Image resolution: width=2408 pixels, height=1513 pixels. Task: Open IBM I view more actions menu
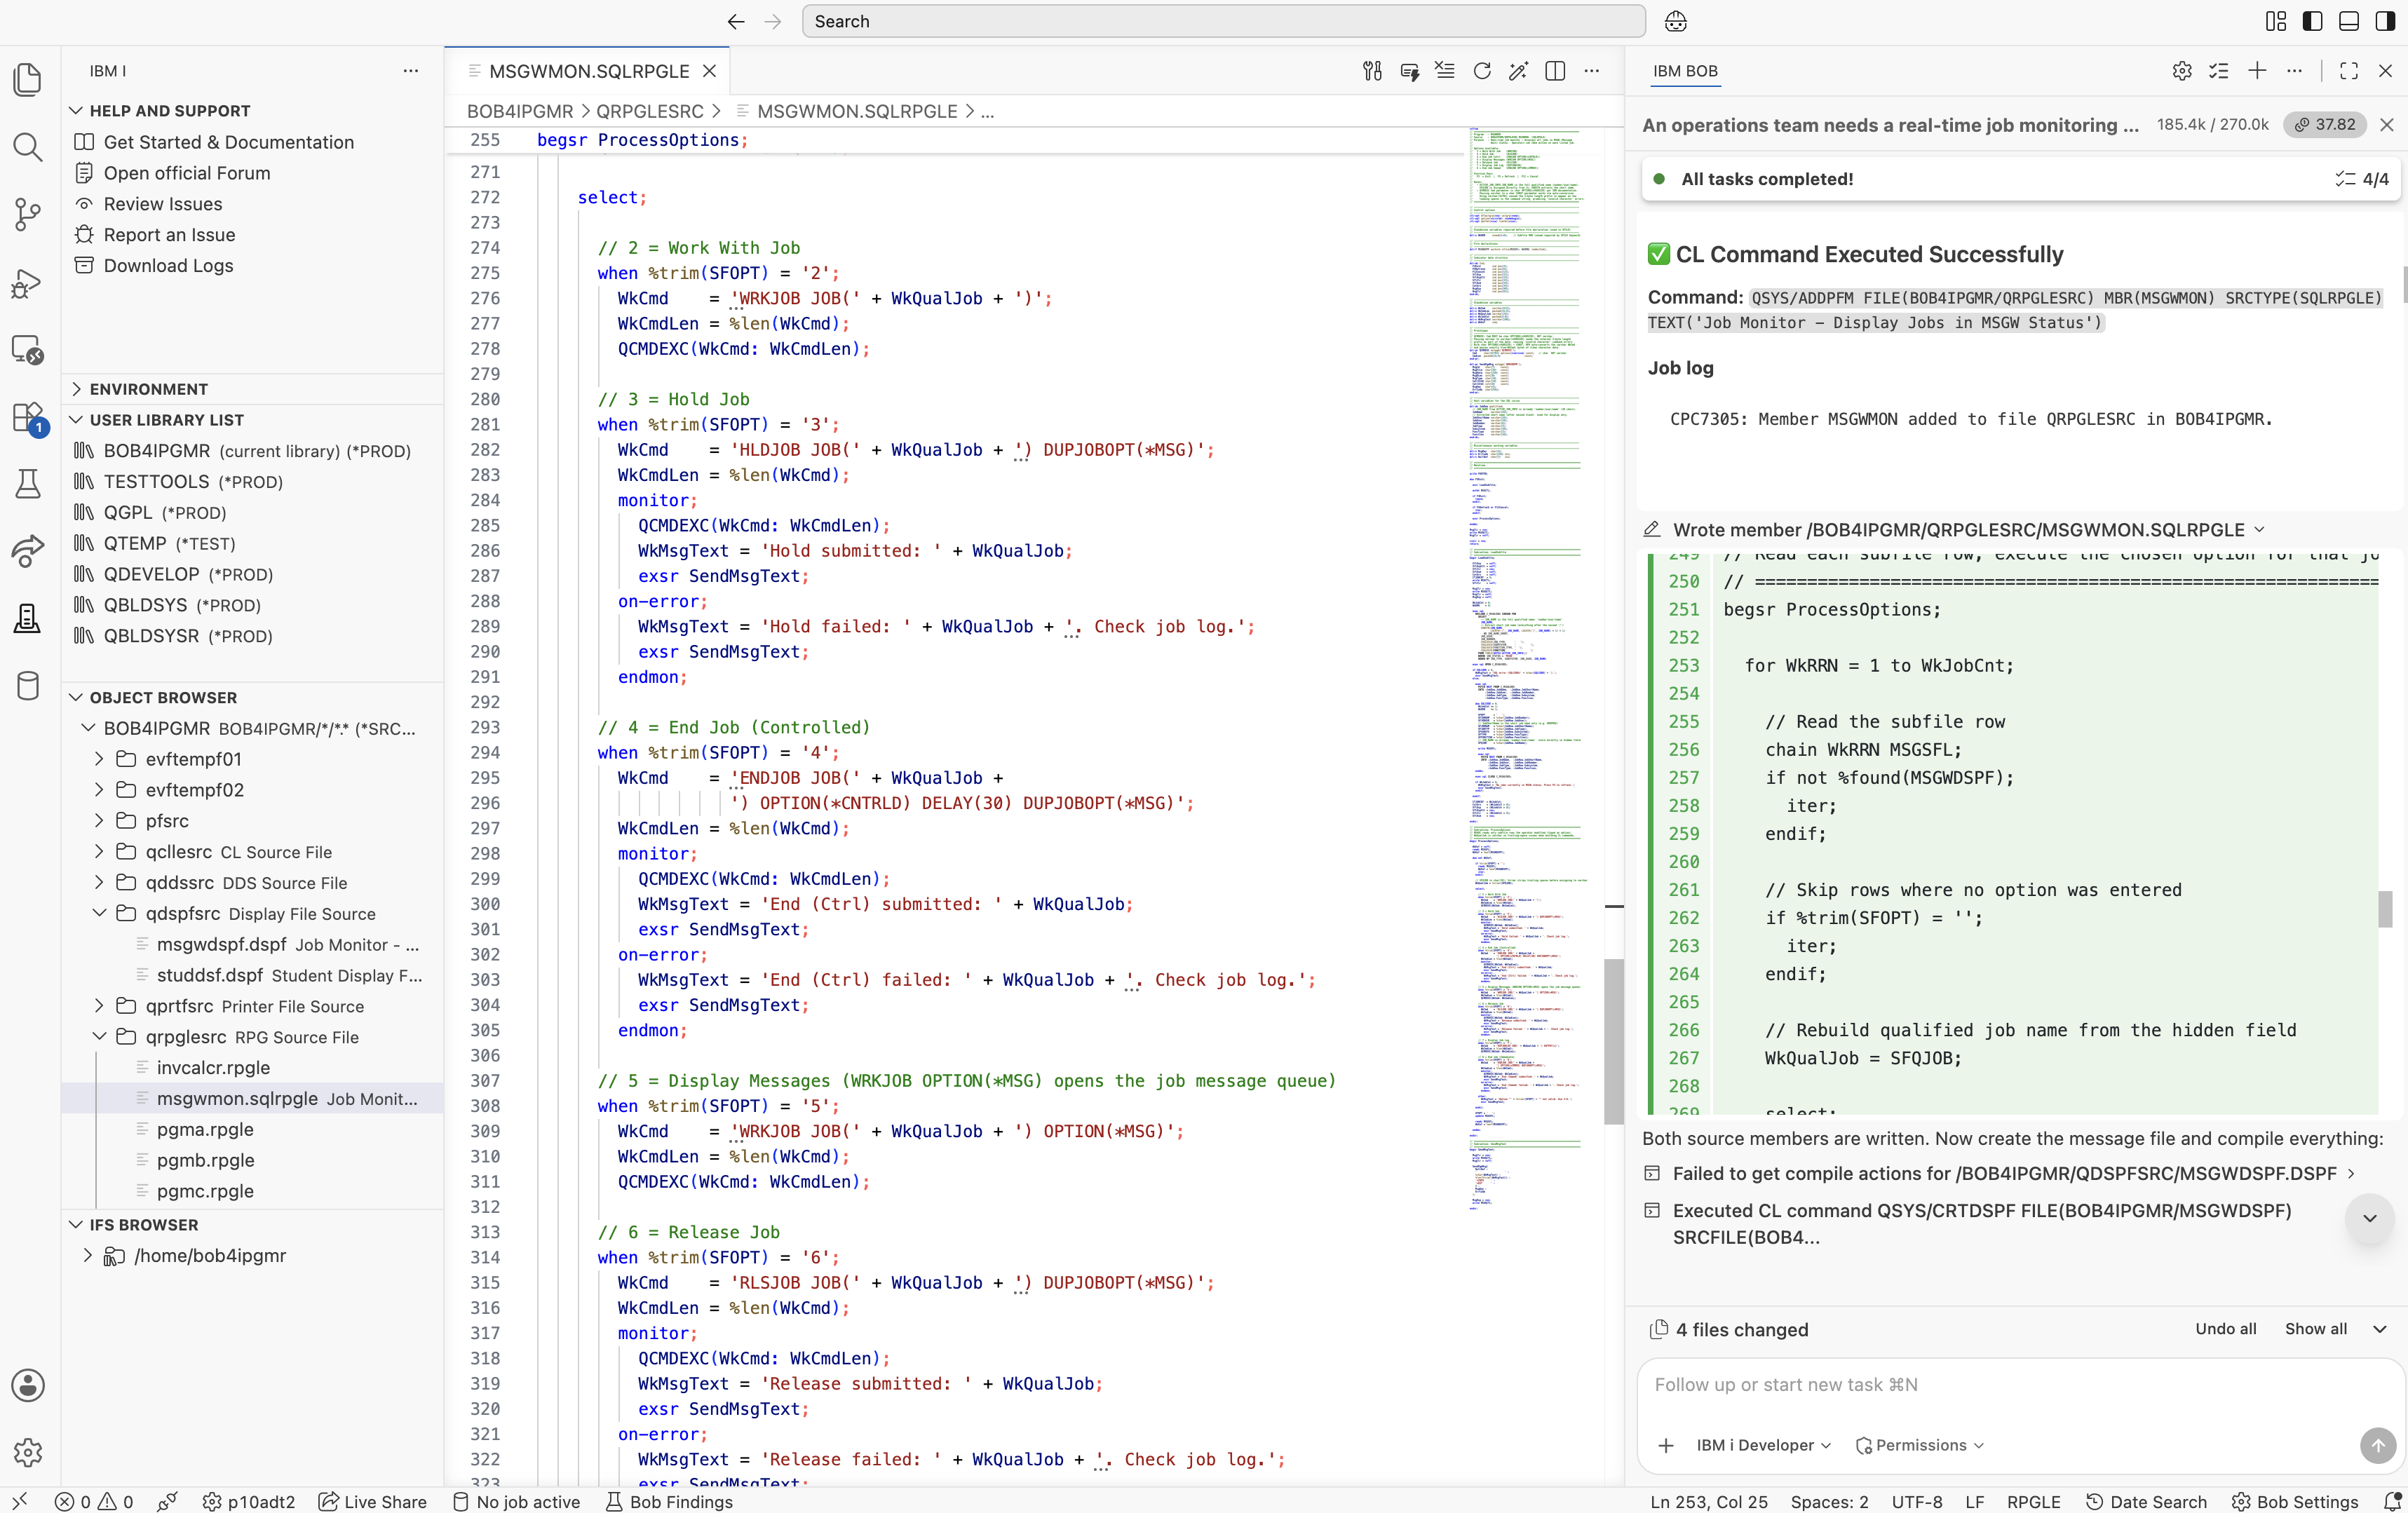pyautogui.click(x=410, y=71)
